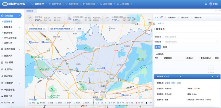Toggle the 闸站 legend icon
The width and height of the screenshot is (221, 108).
30,103
